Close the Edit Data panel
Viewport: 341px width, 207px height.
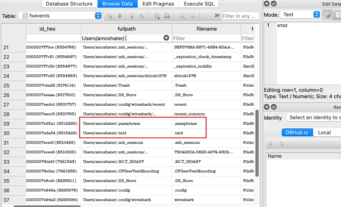point(267,4)
